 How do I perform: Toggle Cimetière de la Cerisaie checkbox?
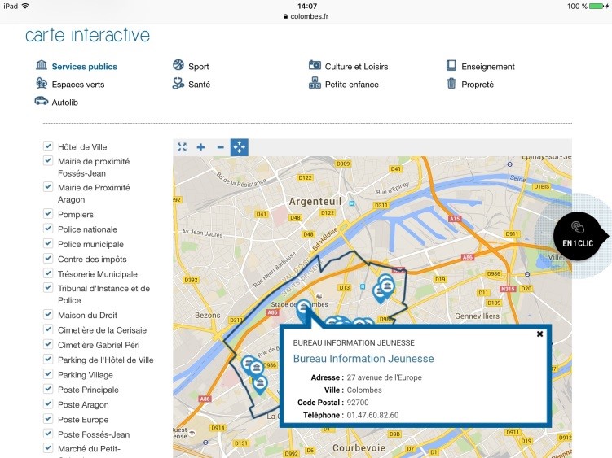48,329
